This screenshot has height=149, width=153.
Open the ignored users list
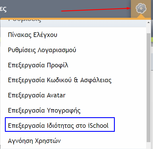point(34,141)
